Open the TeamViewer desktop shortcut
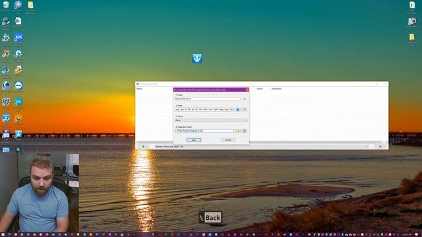422x237 pixels. (x=18, y=86)
